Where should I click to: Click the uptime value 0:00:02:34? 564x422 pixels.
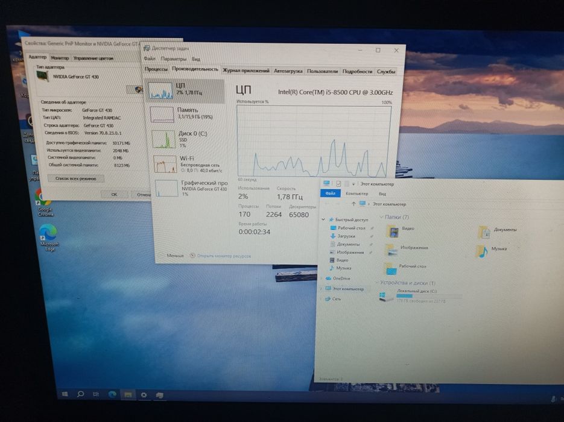[x=255, y=232]
